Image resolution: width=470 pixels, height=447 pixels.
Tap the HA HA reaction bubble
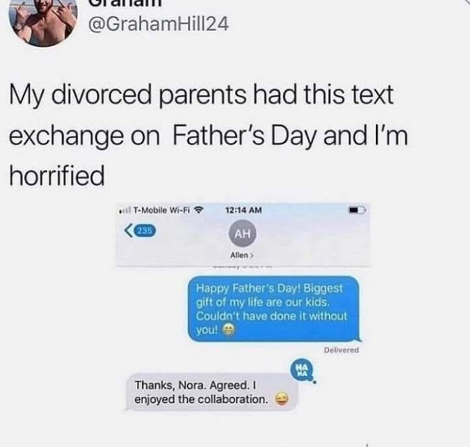coord(302,370)
